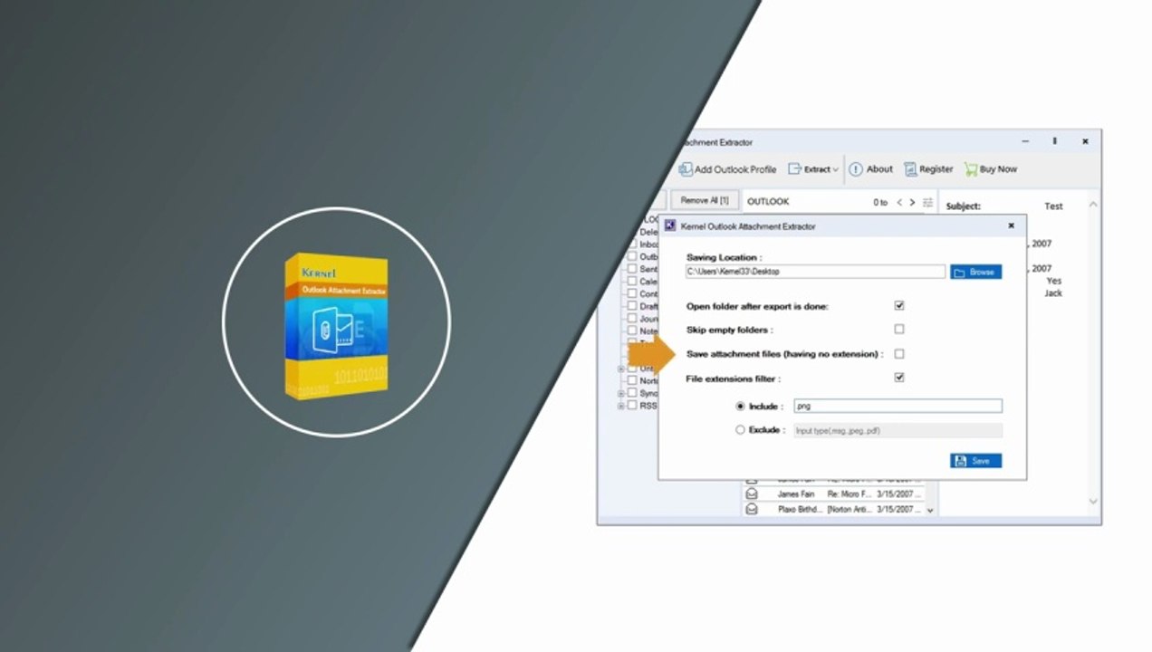The image size is (1152, 652).
Task: Click the Jack value in preview pane
Action: [1053, 293]
